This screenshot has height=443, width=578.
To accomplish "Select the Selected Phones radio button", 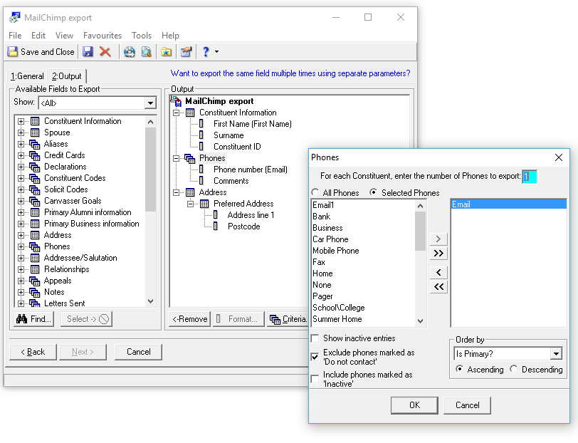I will point(374,192).
